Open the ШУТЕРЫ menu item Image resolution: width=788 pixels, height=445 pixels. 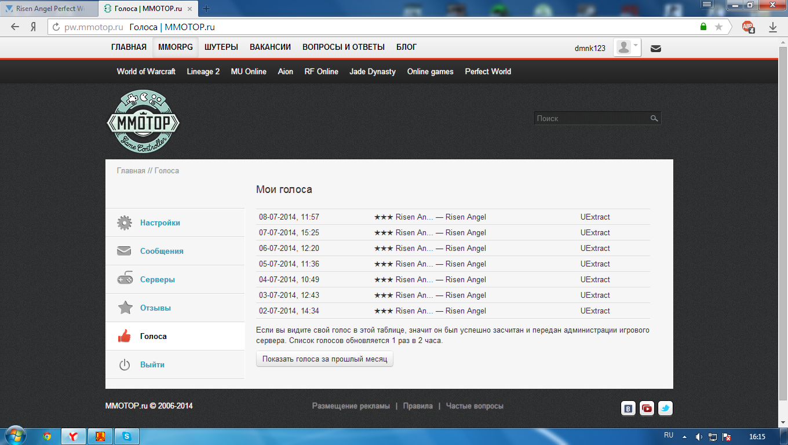tap(221, 48)
